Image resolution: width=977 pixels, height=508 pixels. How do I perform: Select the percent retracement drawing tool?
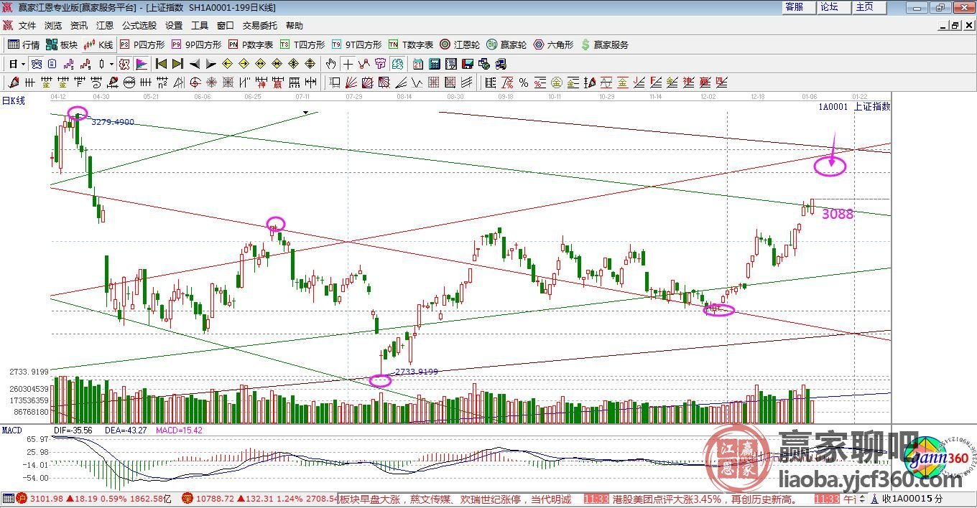(x=524, y=83)
